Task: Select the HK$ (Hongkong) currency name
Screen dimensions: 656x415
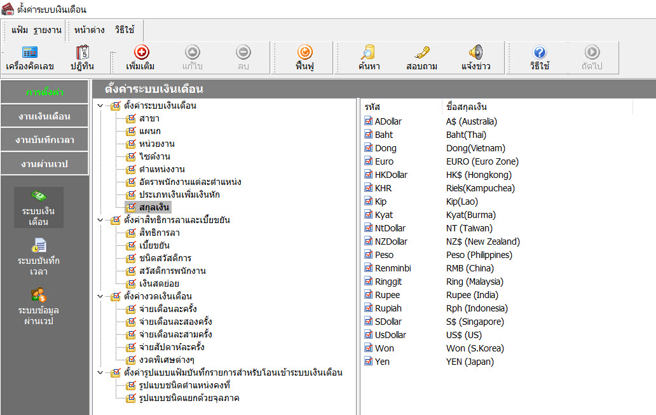Action: pyautogui.click(x=479, y=175)
